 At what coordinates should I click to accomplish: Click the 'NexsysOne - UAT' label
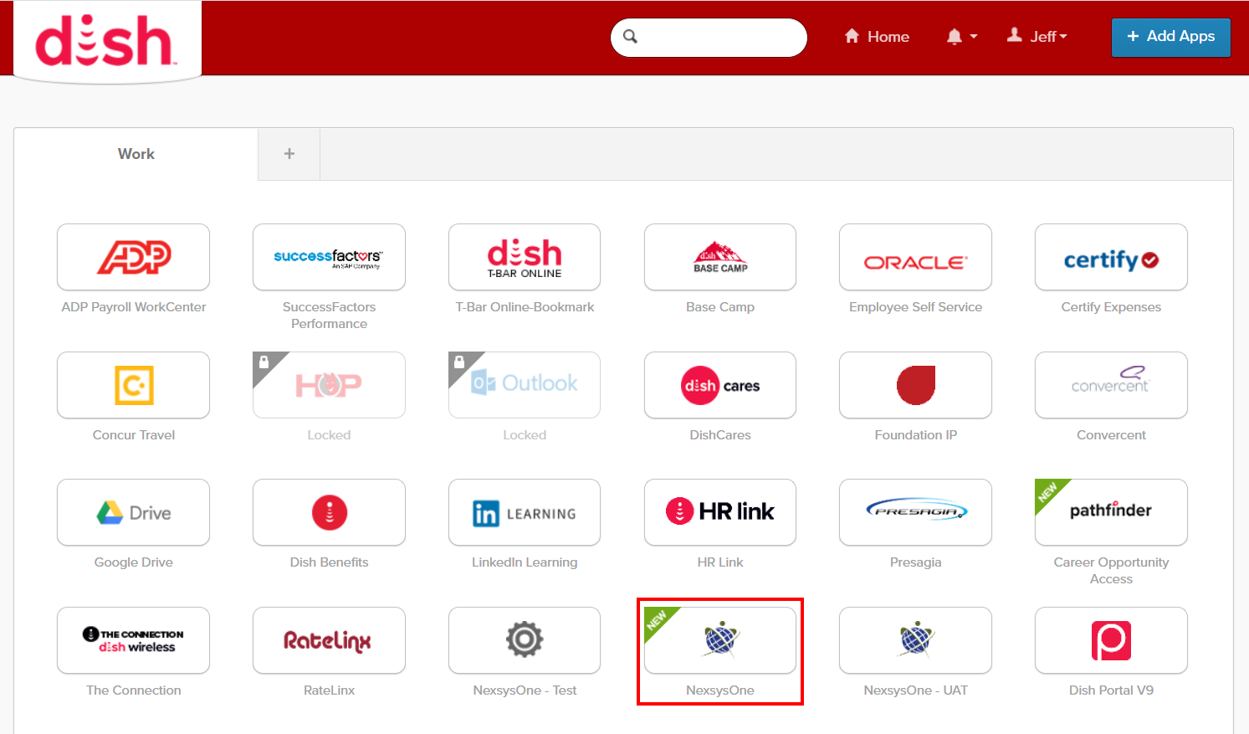pos(915,690)
